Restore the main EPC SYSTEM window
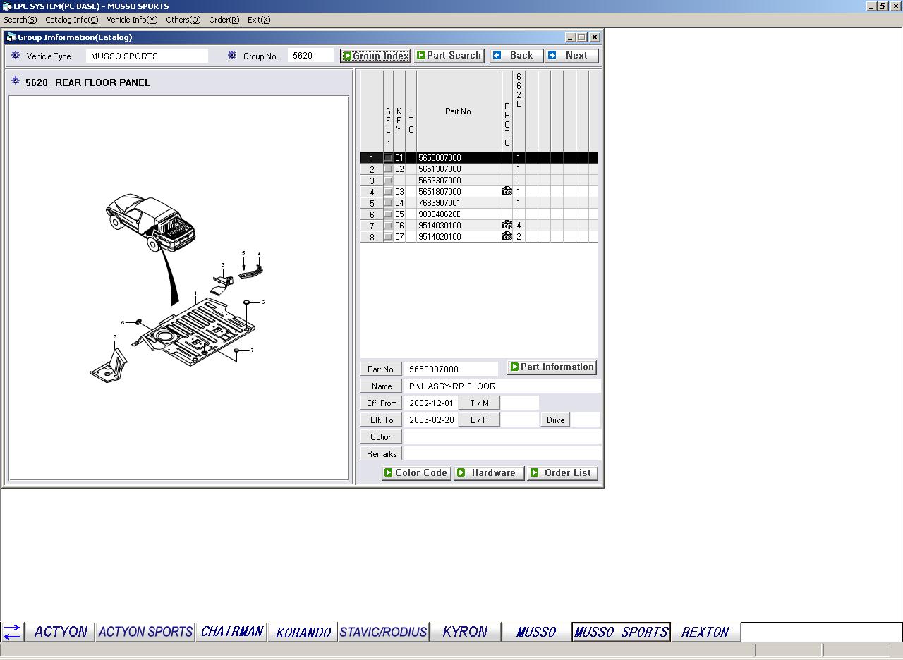Screen dimensions: 903x660 point(882,6)
